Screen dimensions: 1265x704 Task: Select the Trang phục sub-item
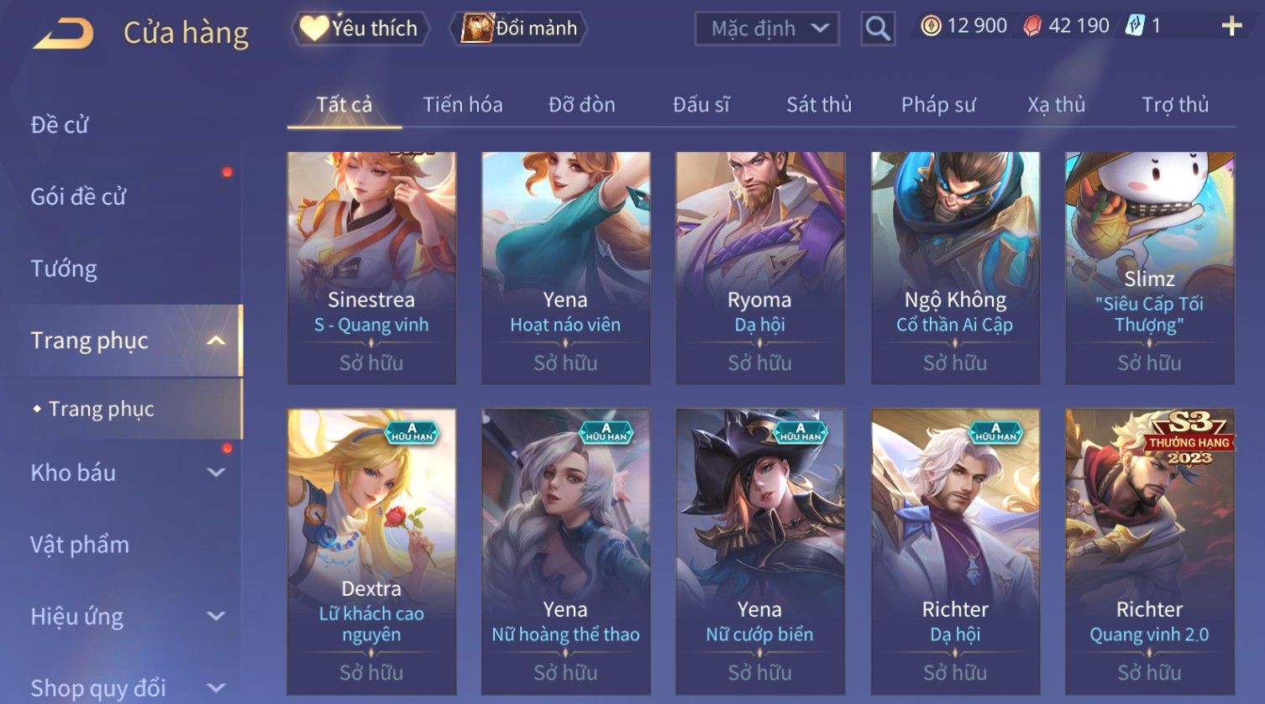[101, 409]
